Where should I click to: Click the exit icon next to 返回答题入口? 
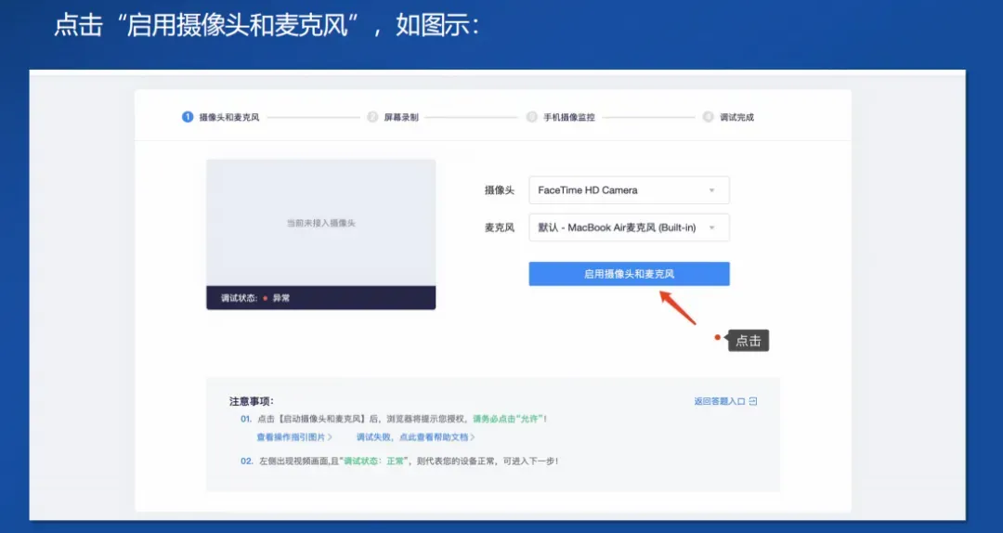click(x=753, y=401)
